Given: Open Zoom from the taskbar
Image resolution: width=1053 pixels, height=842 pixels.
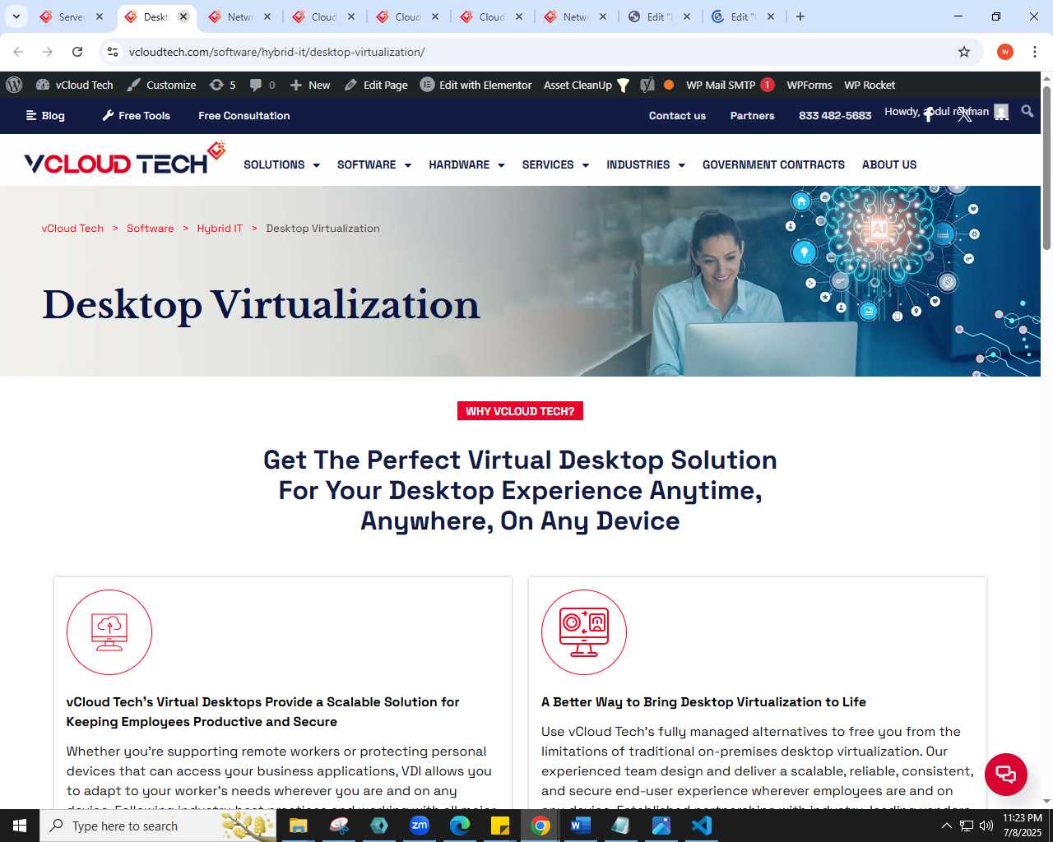Looking at the screenshot, I should [420, 826].
